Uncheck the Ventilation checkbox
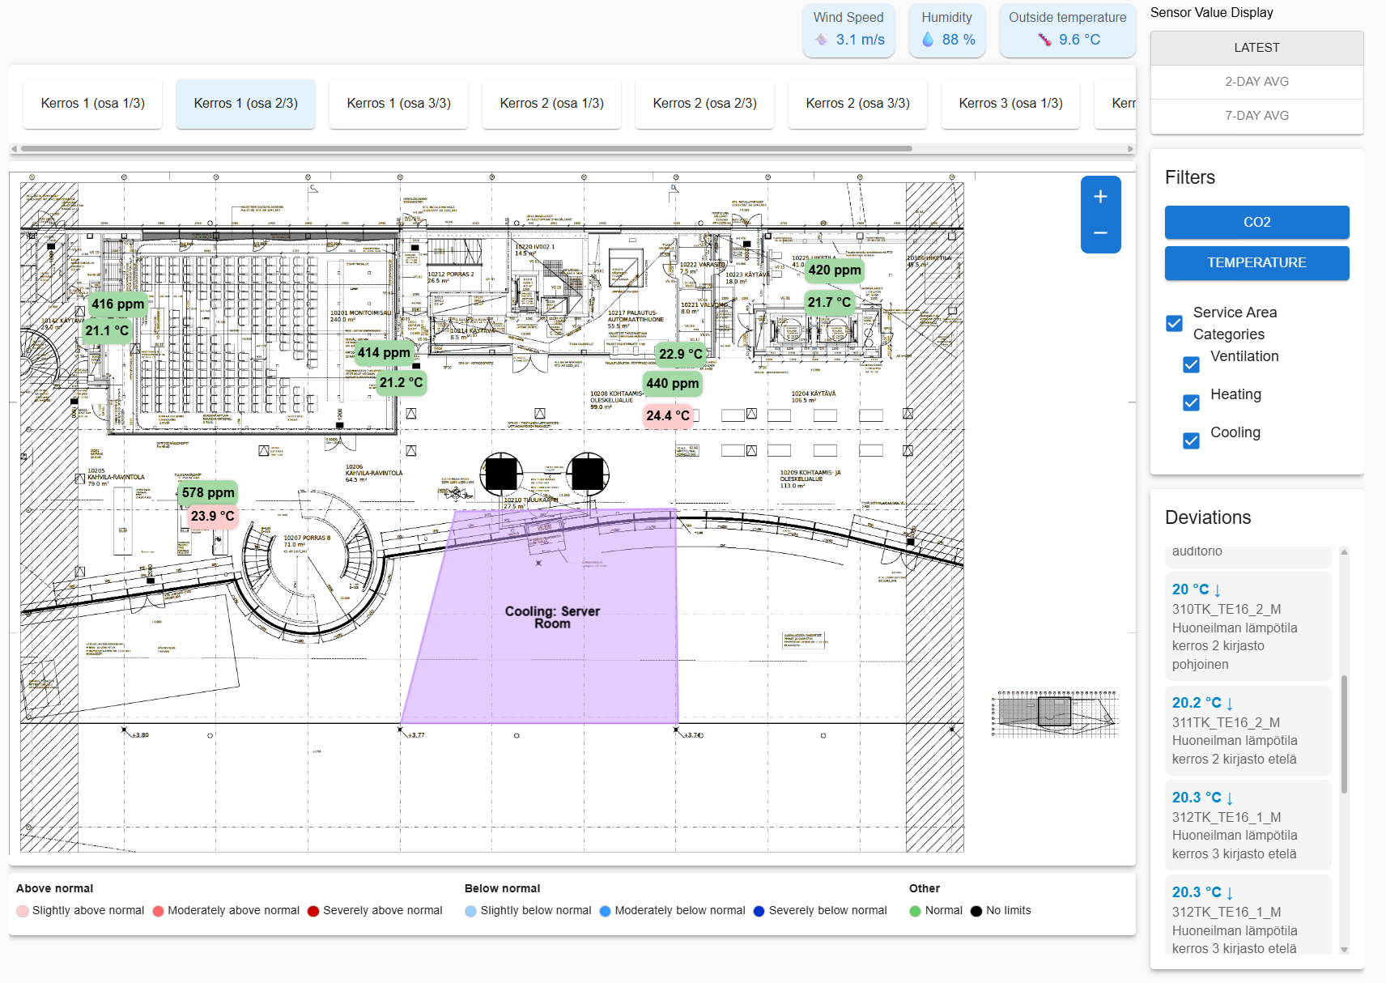This screenshot has width=1386, height=983. (1192, 365)
